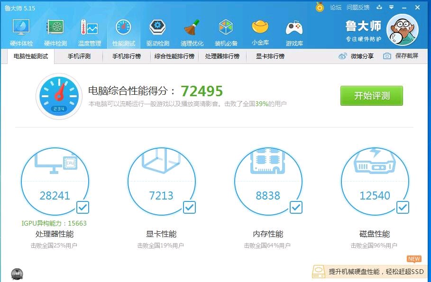This screenshot has width=431, height=282.
Task: Open 温度管理 temperature management
Action: click(x=89, y=33)
